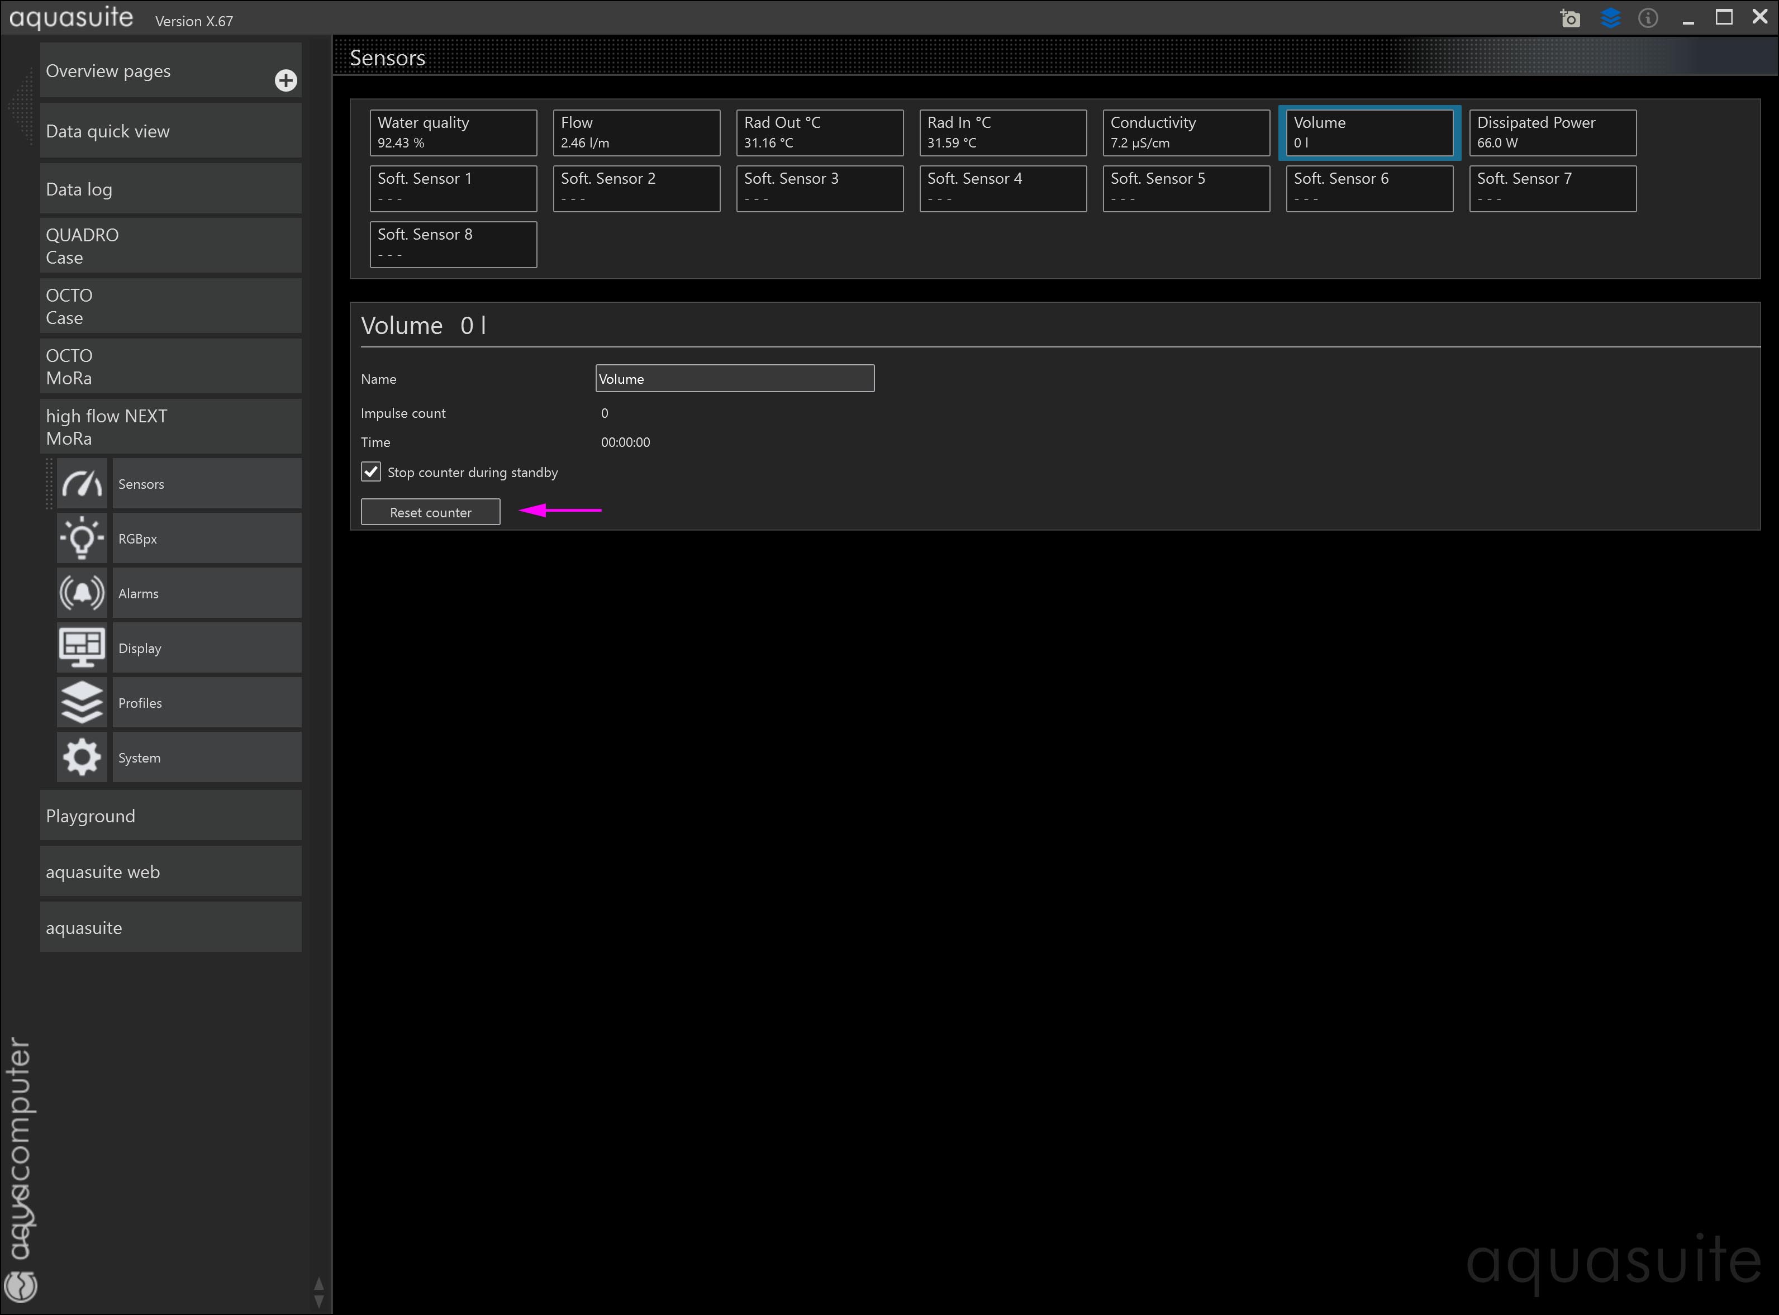
Task: Expand the QUADRO Case device entry
Action: click(170, 246)
